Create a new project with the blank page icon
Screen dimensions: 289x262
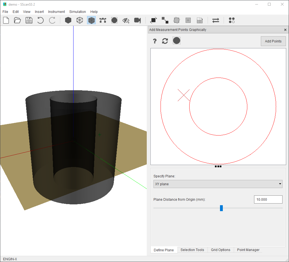click(6, 20)
